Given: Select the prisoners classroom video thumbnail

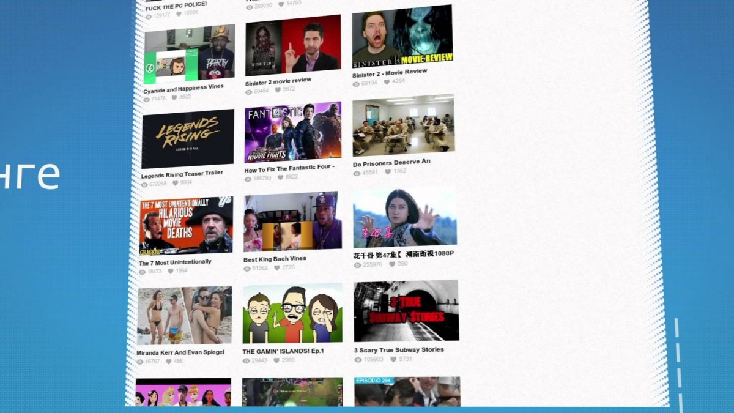Looking at the screenshot, I should (403, 125).
